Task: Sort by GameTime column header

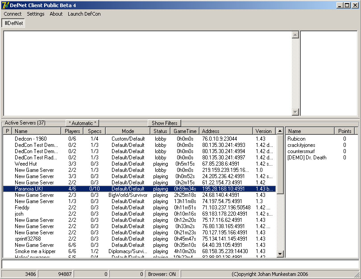Action: click(185, 131)
